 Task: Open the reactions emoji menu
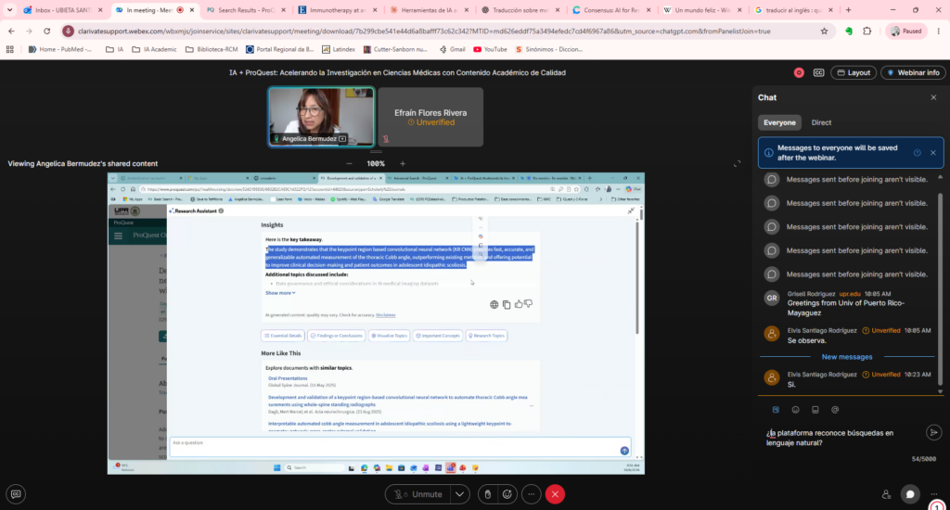(x=507, y=494)
